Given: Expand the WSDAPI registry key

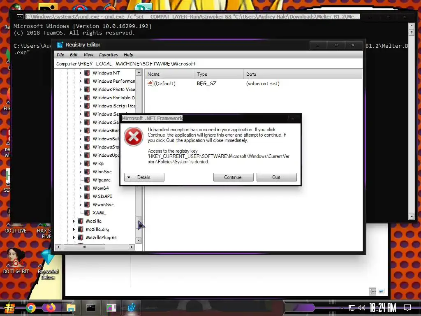Looking at the screenshot, I should 80,196.
